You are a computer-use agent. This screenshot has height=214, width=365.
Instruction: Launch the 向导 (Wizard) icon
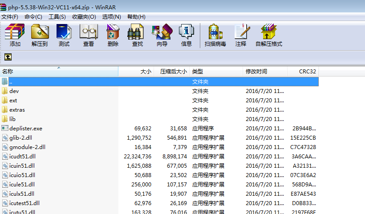pyautogui.click(x=162, y=35)
